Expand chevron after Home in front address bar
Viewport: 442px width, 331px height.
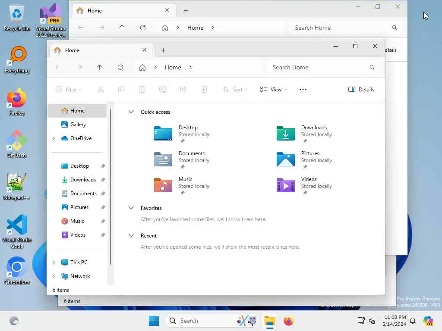(190, 67)
